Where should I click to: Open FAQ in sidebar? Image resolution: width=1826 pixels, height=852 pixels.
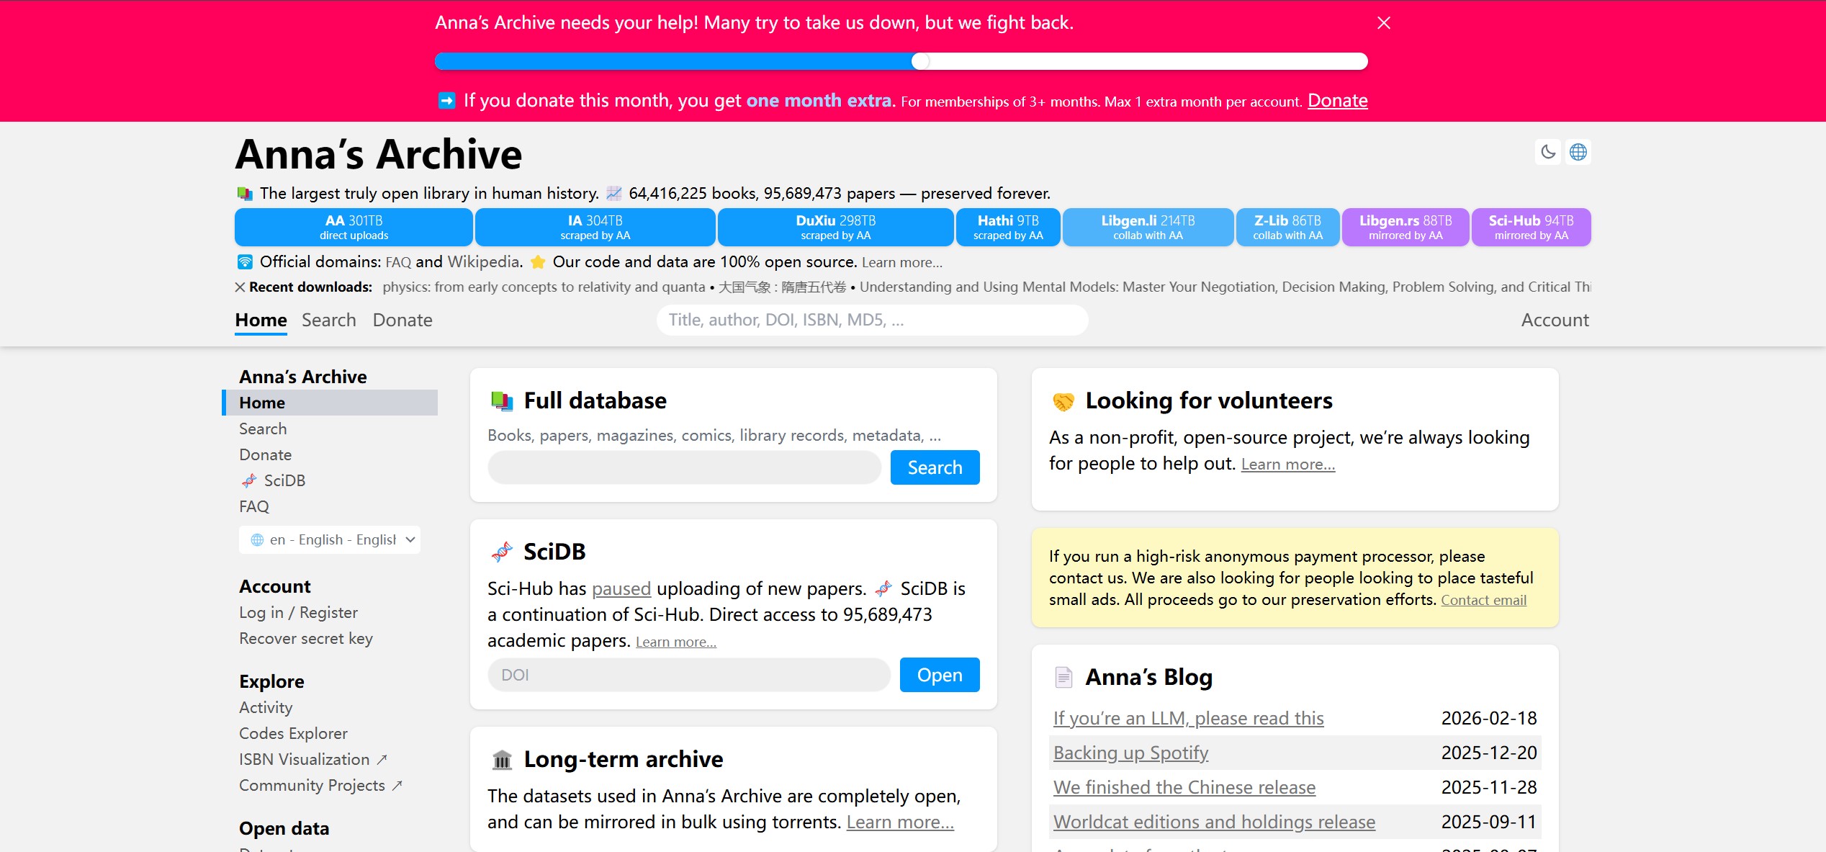point(254,506)
